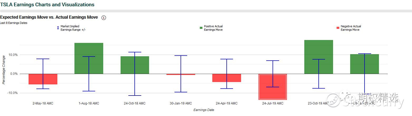The height and width of the screenshot is (116, 412).
Task: Click the 30-Jan-19 AMC date label
Action: tap(181, 103)
